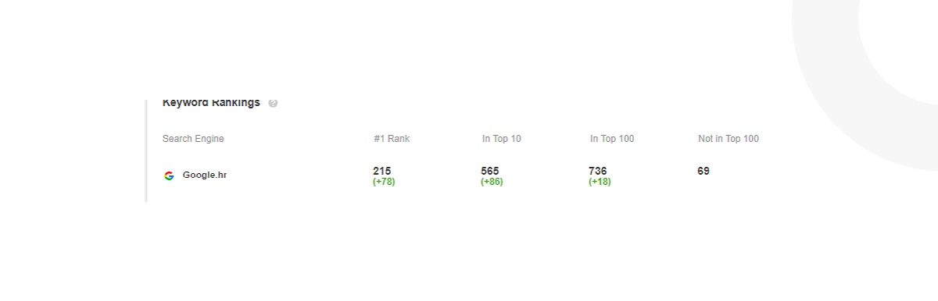This screenshot has height=301, width=938.
Task: Click the Not in Top 100 header
Action: click(729, 139)
